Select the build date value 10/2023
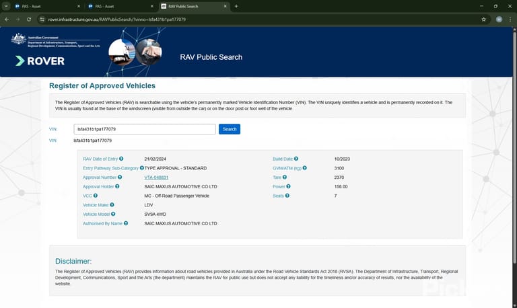 tap(342, 159)
